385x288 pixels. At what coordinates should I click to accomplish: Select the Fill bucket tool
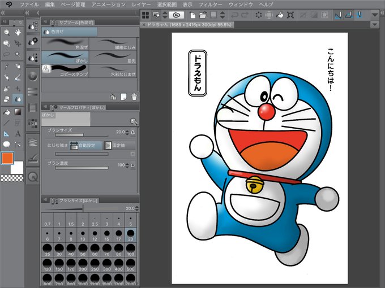click(7, 112)
